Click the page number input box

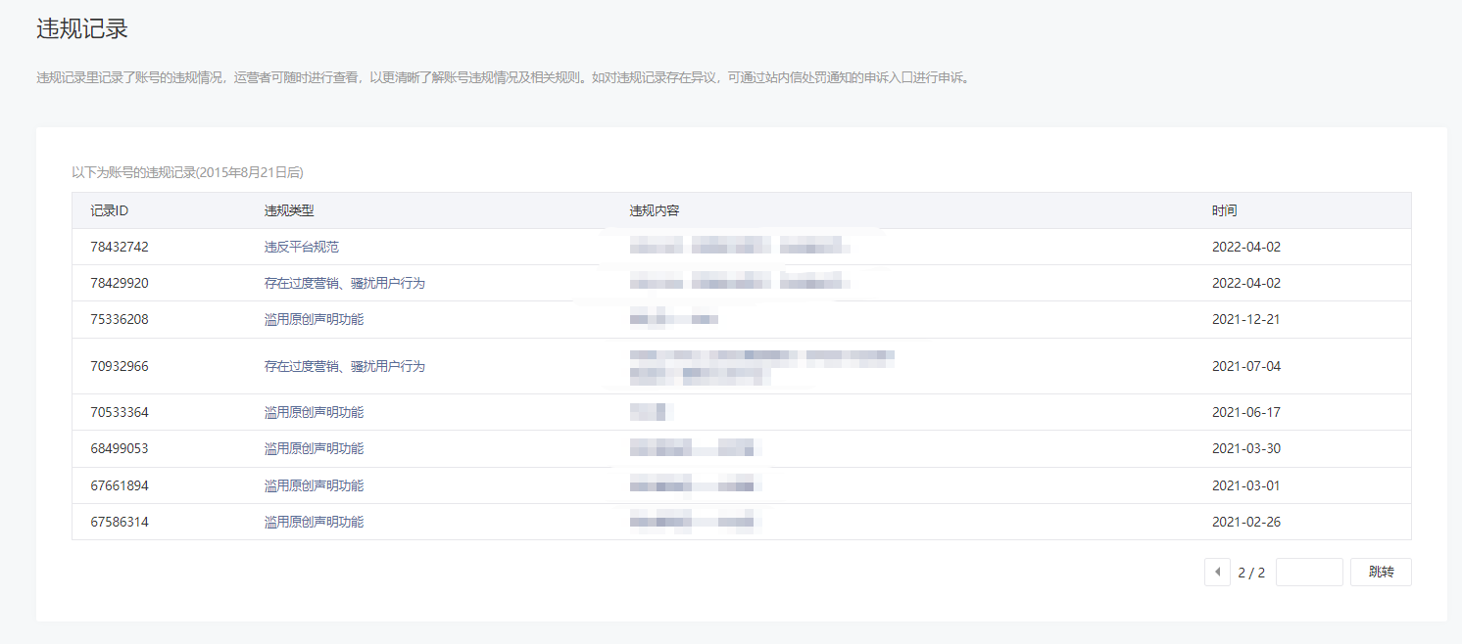[1309, 573]
